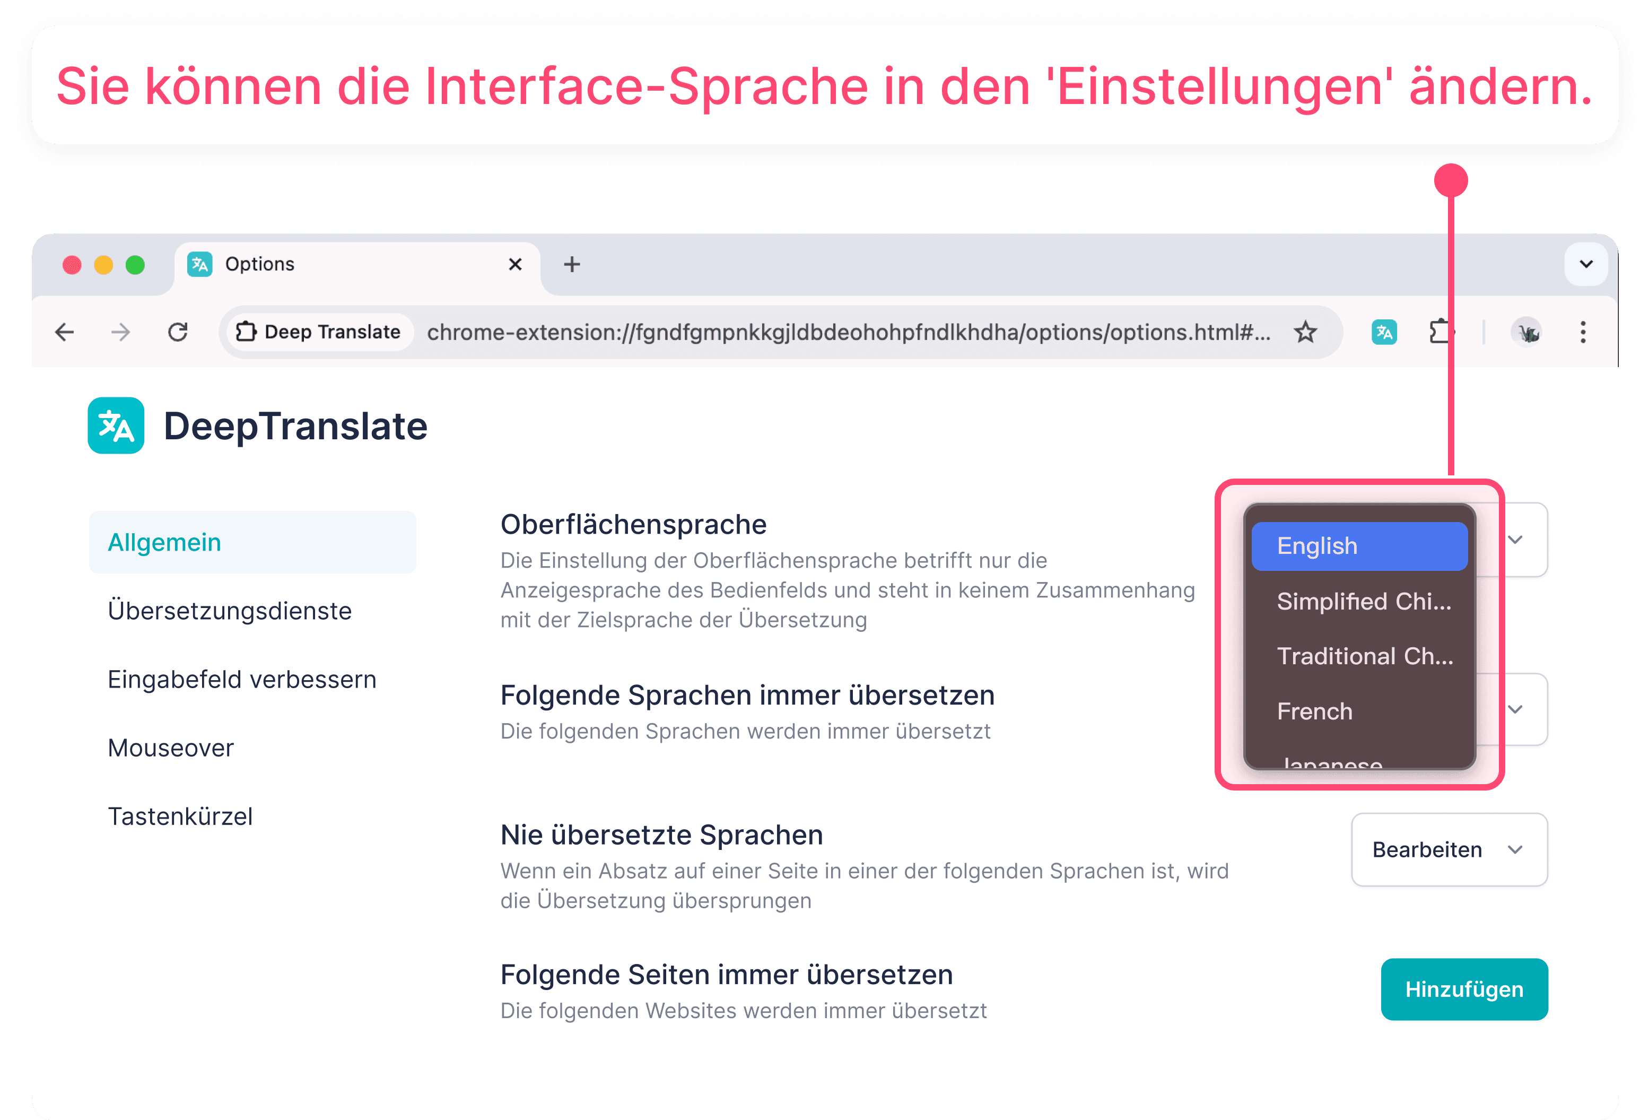Click the Hinzufügen button

[x=1464, y=989]
